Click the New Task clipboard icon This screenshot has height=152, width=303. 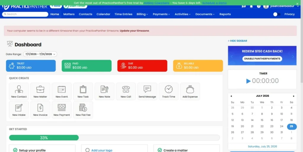point(83,92)
